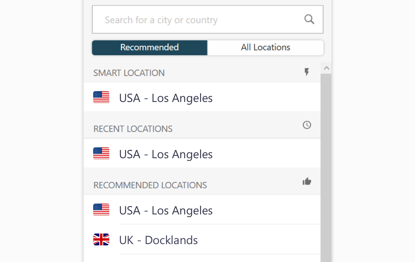This screenshot has height=262, width=415.
Task: Click the thumbs-up icon beside Recommended Locations
Action: (x=307, y=181)
